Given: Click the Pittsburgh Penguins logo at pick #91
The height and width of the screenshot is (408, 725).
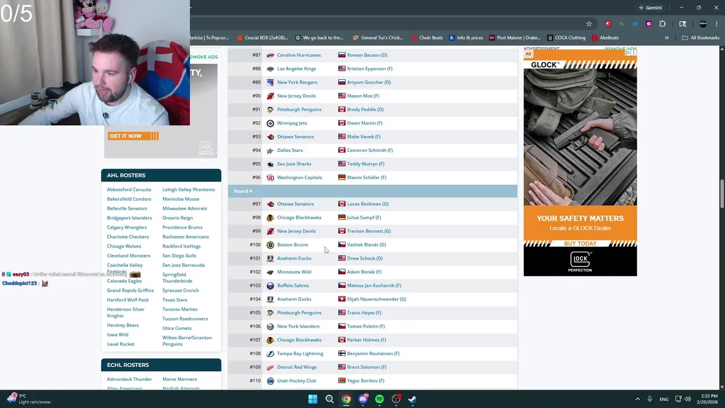Looking at the screenshot, I should [x=270, y=109].
